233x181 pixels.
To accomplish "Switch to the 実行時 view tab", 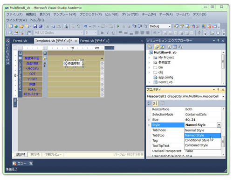I will [35, 154].
